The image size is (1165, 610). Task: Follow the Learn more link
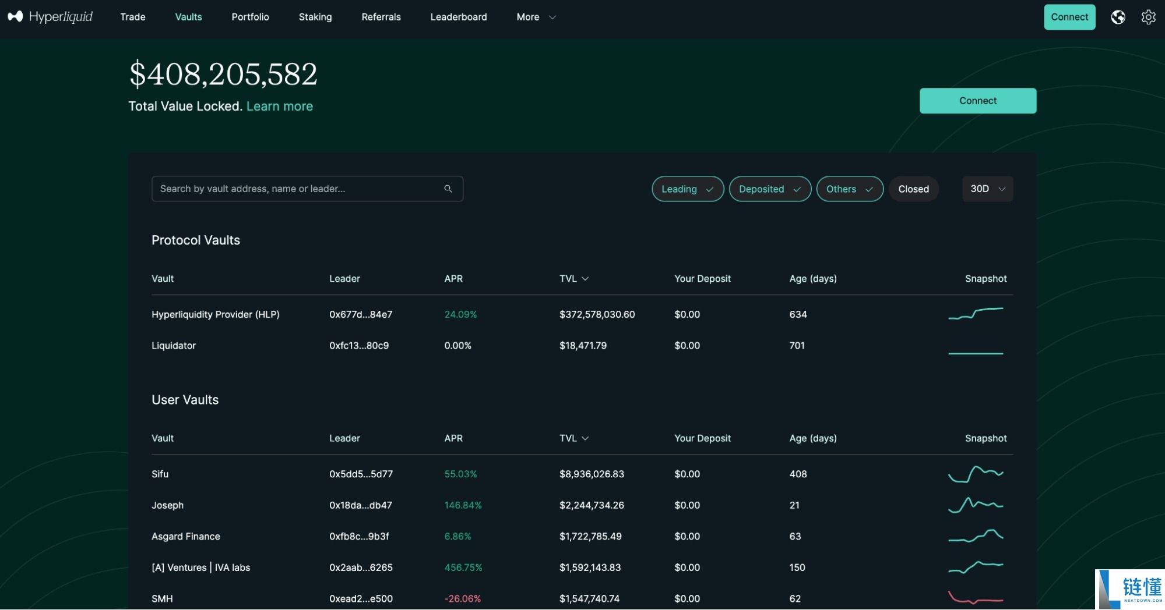pos(280,106)
